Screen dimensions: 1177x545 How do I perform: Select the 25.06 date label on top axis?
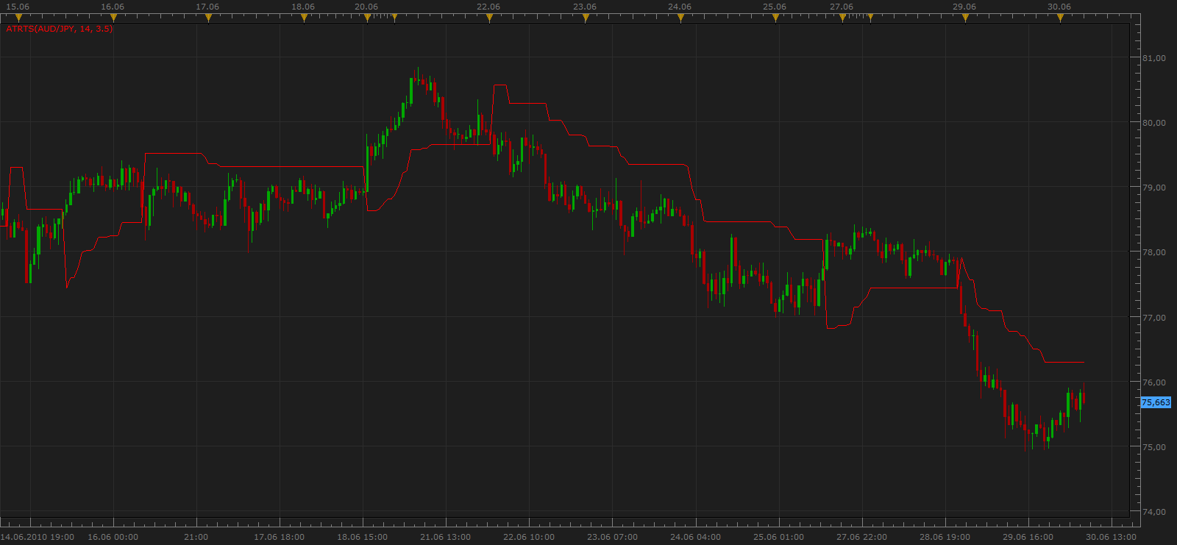tap(775, 7)
